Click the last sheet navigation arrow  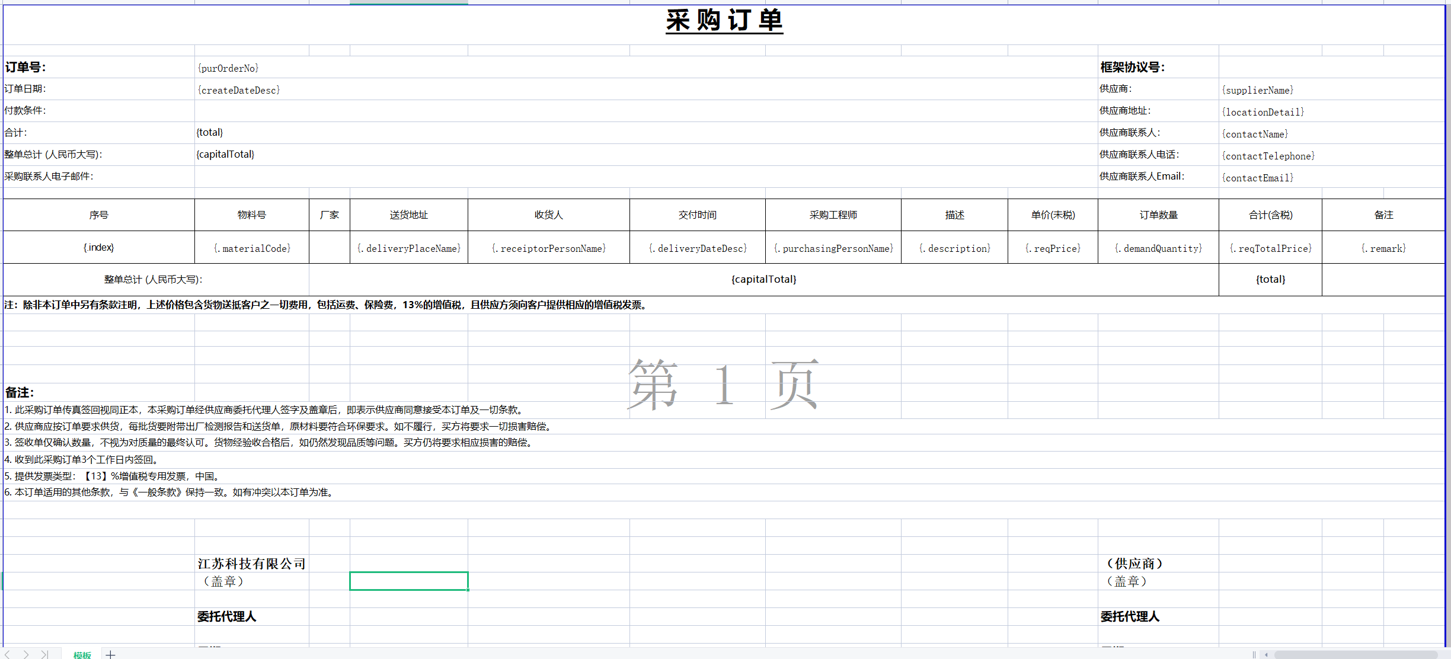44,655
